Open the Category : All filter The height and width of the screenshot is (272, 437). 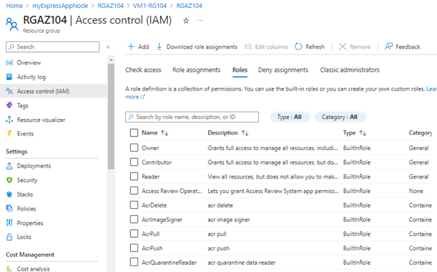pos(340,117)
